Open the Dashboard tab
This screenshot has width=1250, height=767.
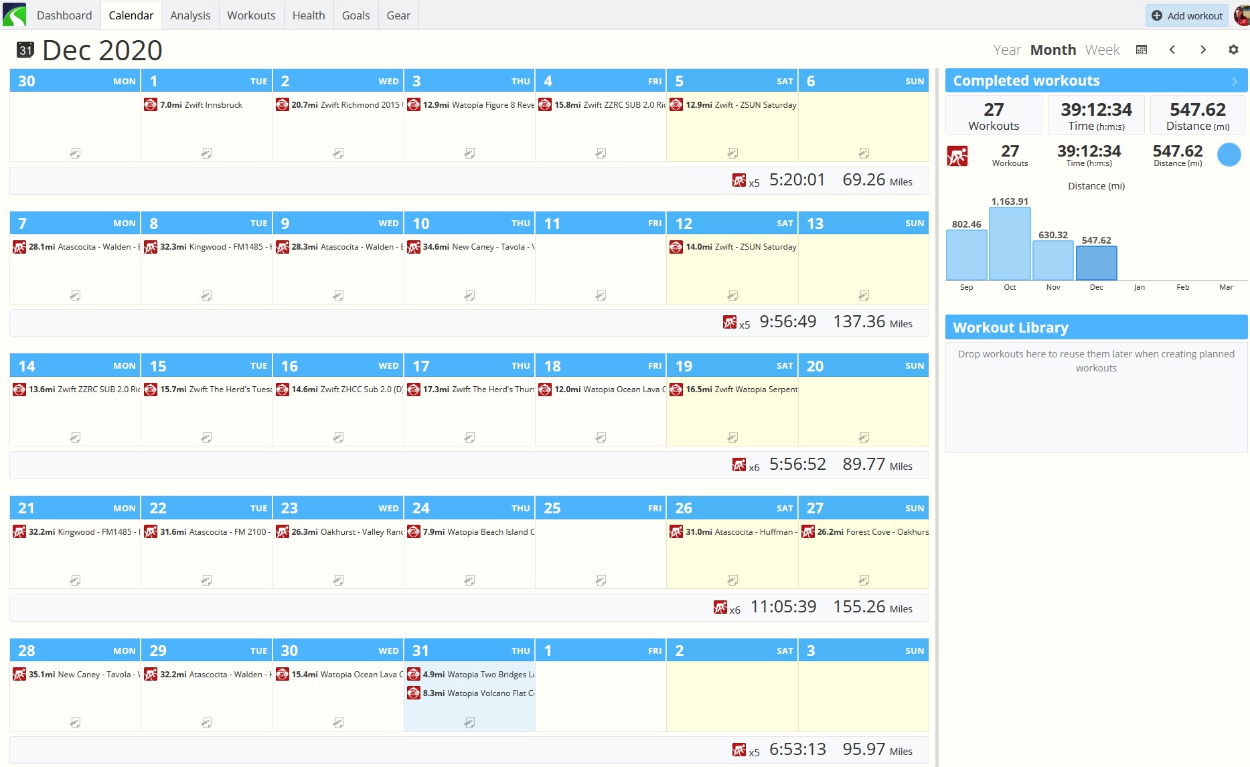[x=64, y=15]
